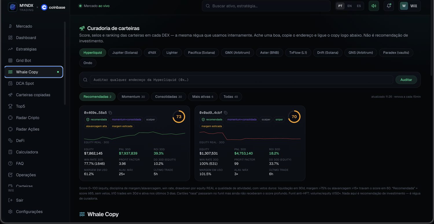Pick the Paradex (vaults) chip
Viewport: 434px width, 224px height.
[396, 52]
